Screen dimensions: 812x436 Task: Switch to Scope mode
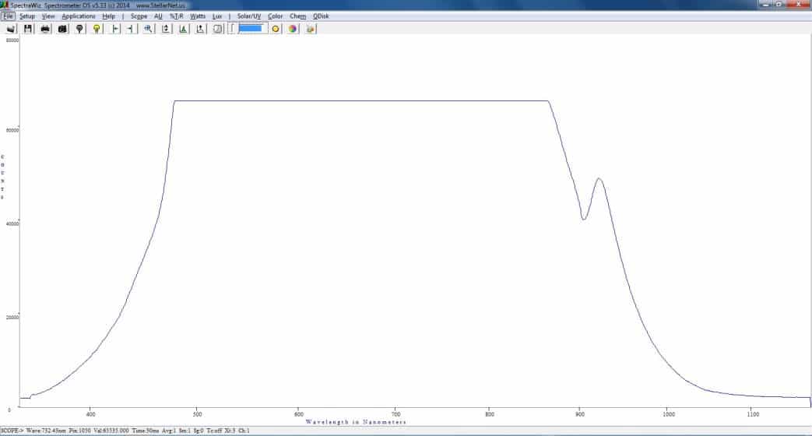tap(139, 16)
